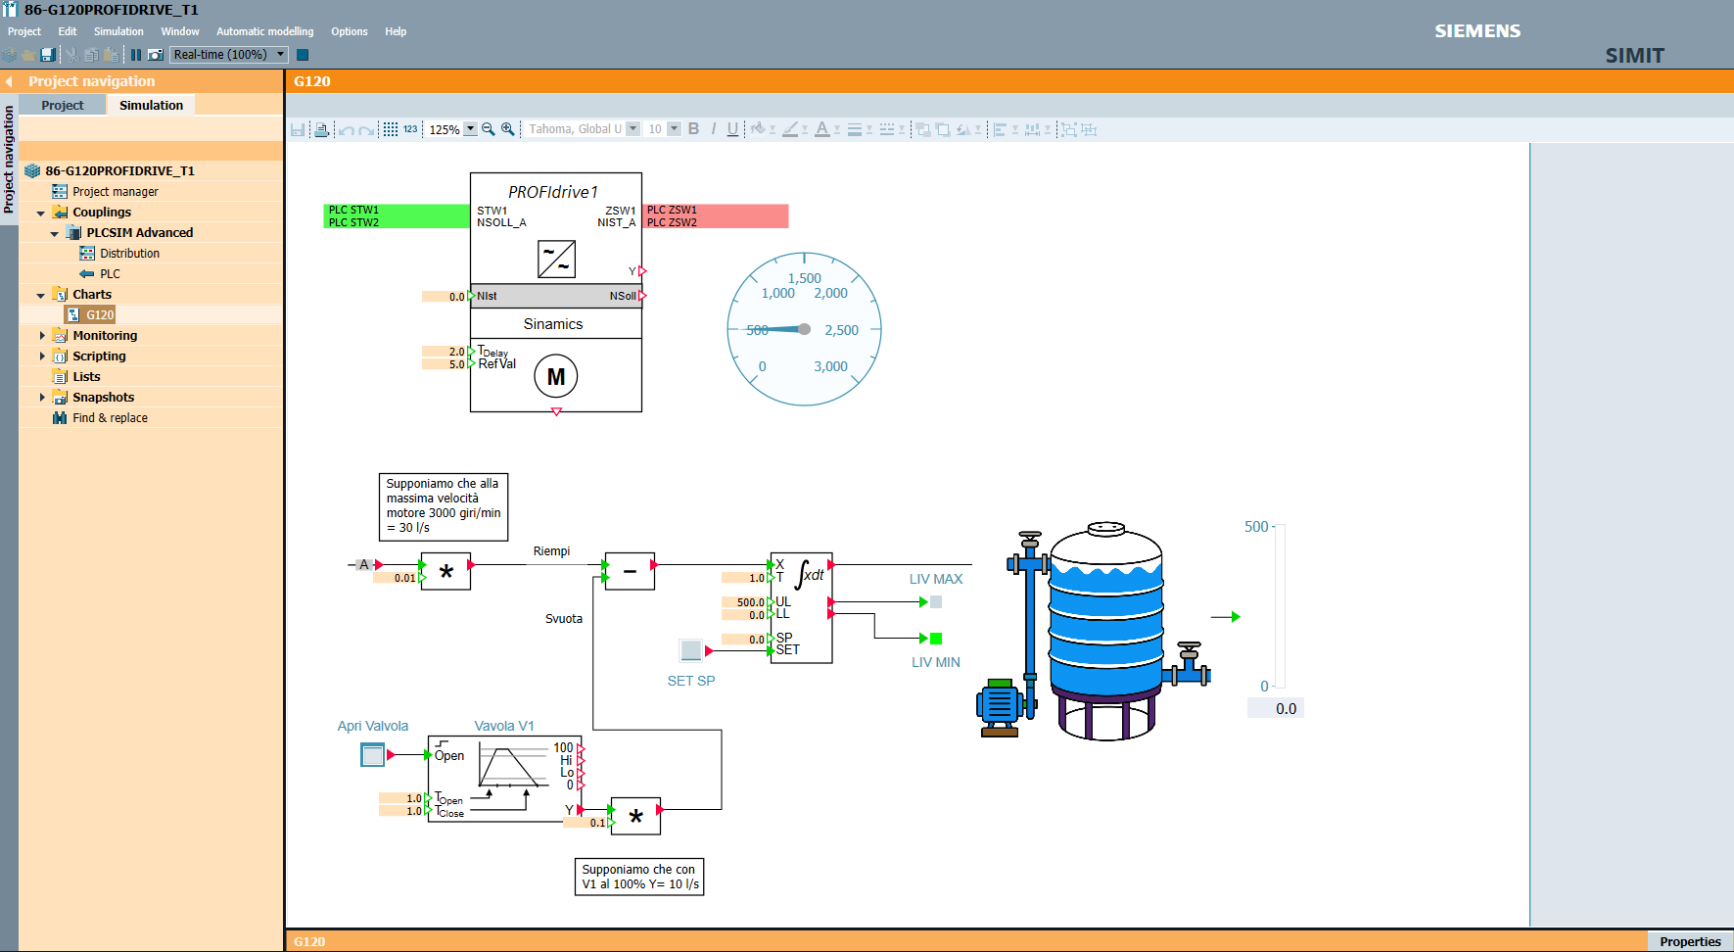Expand the Scripting tree node

coord(41,356)
